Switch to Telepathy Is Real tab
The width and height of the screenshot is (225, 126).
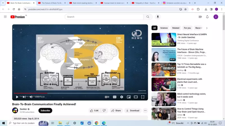(x=145, y=3)
